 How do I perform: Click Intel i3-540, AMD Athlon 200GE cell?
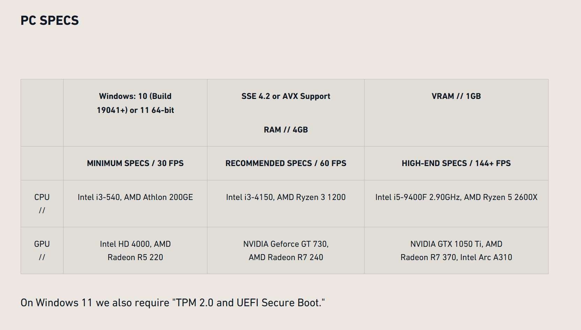pyautogui.click(x=135, y=197)
